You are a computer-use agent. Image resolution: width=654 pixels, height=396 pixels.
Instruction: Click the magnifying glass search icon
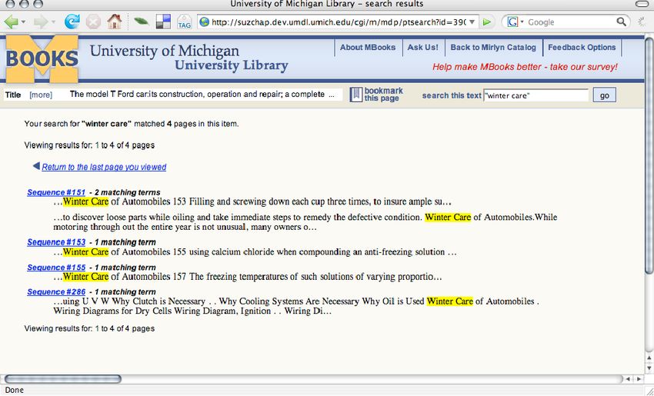[x=621, y=22]
